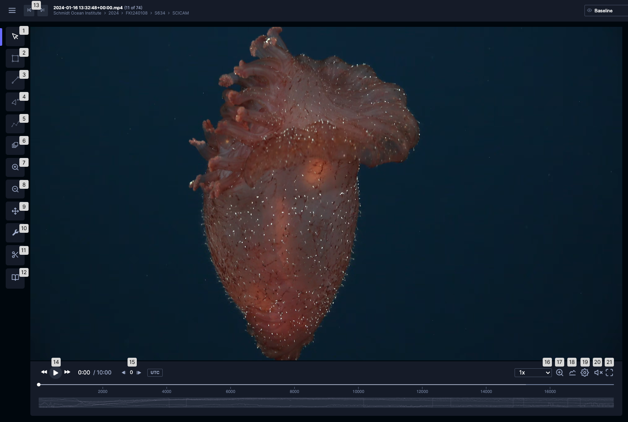628x422 pixels.
Task: Choose the bounding box drawing tool
Action: pos(15,59)
